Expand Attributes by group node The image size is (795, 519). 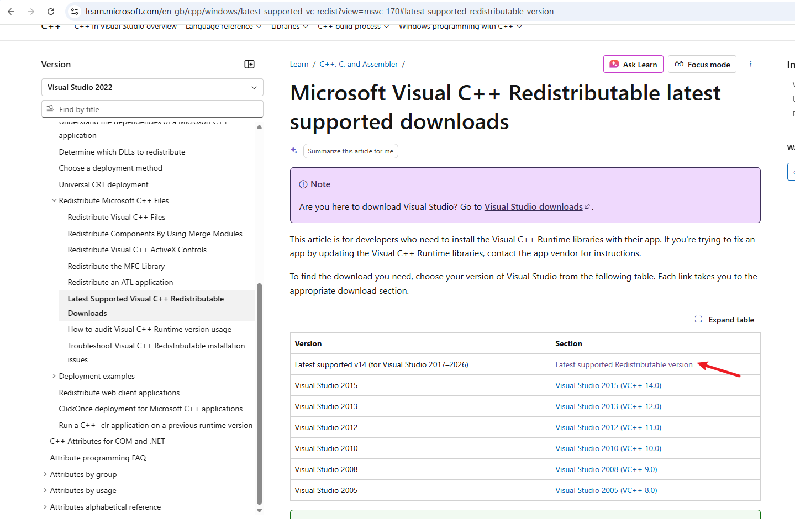45,474
